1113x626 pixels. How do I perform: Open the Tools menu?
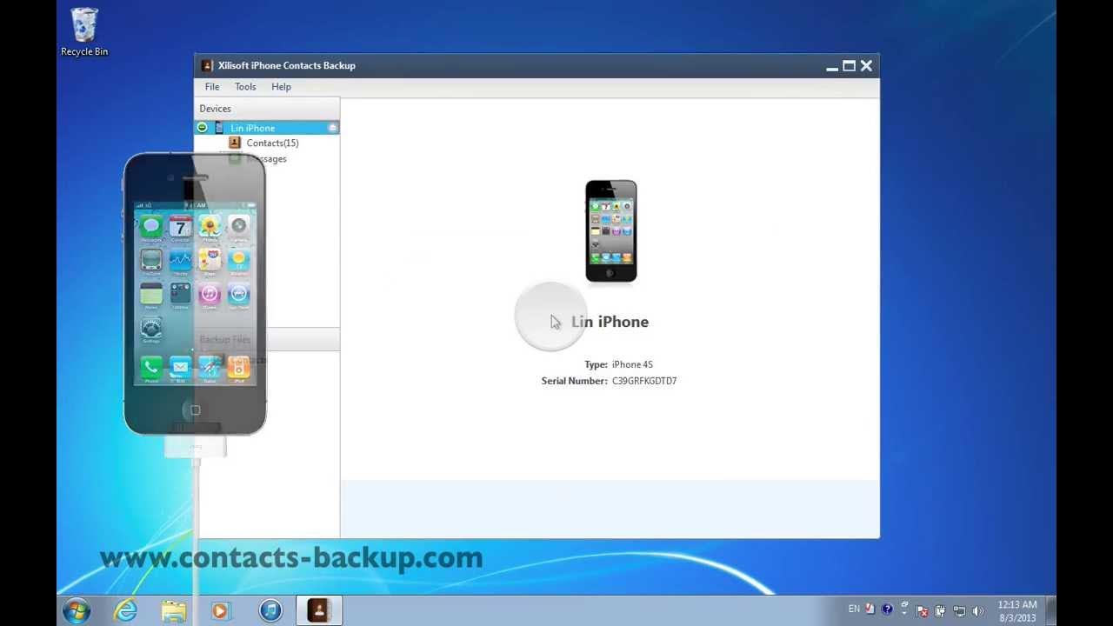245,87
